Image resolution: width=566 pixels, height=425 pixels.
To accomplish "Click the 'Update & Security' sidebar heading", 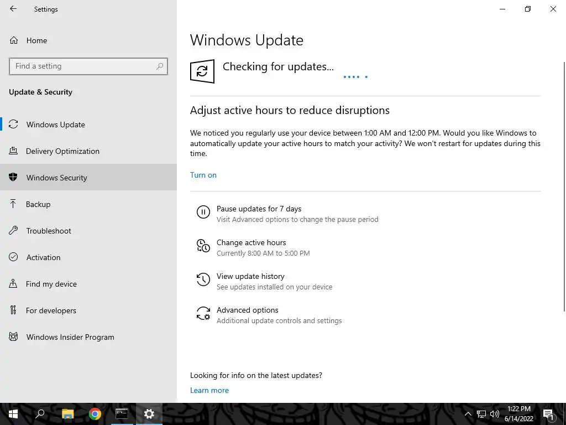I will pos(40,92).
